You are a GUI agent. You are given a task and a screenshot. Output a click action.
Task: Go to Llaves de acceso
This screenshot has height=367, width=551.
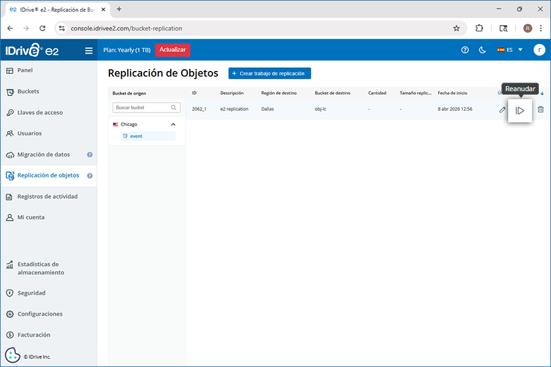pyautogui.click(x=40, y=113)
